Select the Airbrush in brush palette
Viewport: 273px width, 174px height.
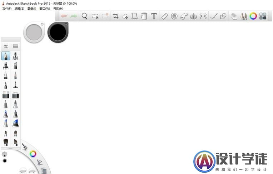15,56
